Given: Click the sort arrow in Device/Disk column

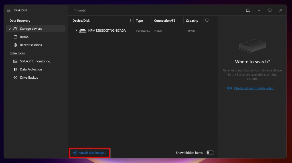Looking at the screenshot, I should click(x=130, y=20).
